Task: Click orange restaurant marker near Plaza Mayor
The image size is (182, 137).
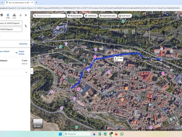Action: [126, 88]
